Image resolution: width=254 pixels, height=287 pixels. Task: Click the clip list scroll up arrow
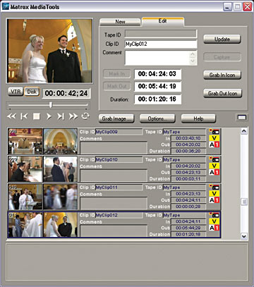(244, 131)
